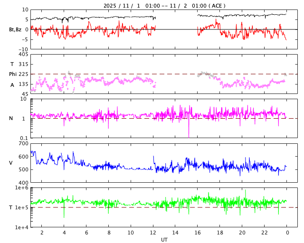
Task: Click the 0.1 tick on density axis
Action: coord(24,138)
